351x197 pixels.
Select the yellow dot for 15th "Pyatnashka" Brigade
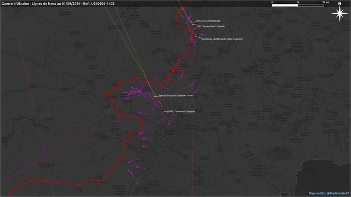[x=192, y=24]
